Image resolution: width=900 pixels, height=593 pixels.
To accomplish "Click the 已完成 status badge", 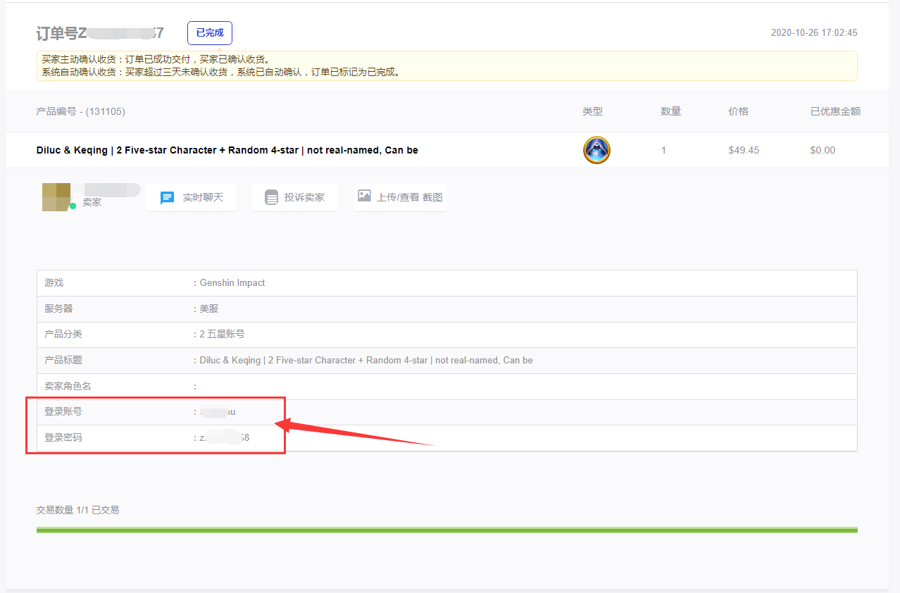I will pyautogui.click(x=209, y=33).
